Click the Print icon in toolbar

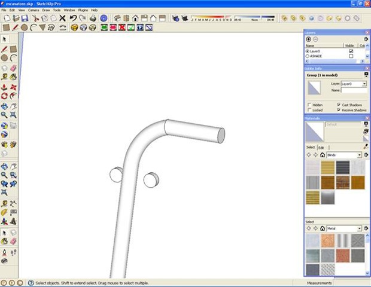[x=92, y=19]
